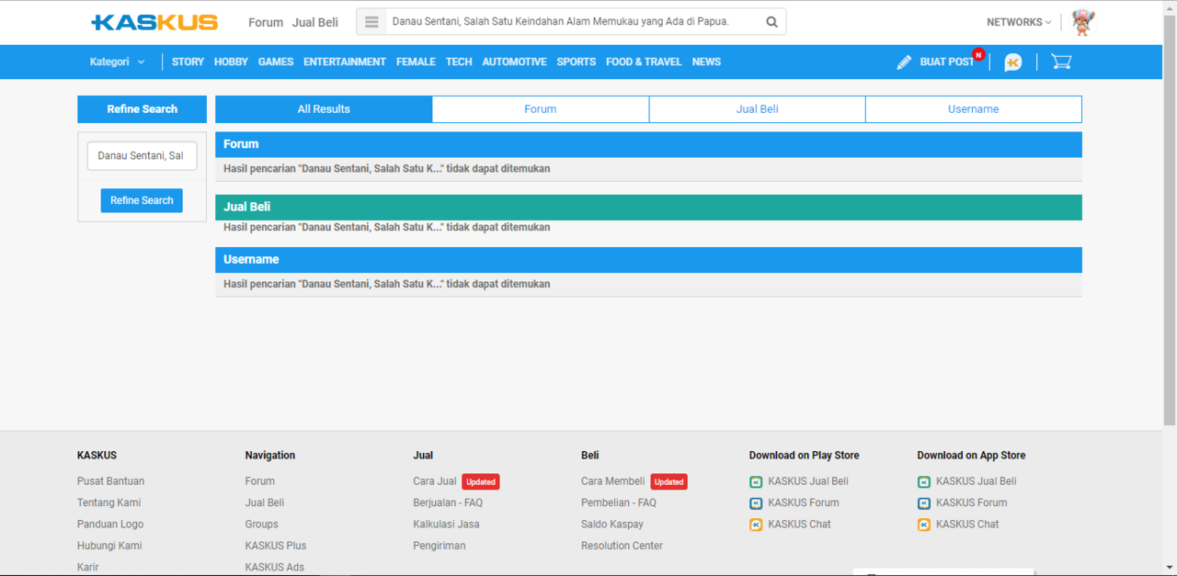Switch to the Jual Beli results tab
Screen dimensions: 1177x576
pyautogui.click(x=757, y=109)
